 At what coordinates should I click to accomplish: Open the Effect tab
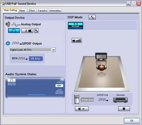[x=32, y=11]
